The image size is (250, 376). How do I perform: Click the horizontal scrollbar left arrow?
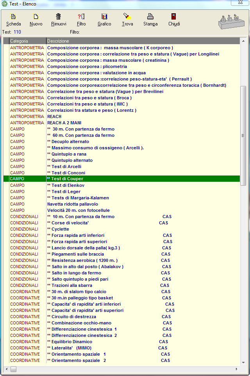pos(7,369)
